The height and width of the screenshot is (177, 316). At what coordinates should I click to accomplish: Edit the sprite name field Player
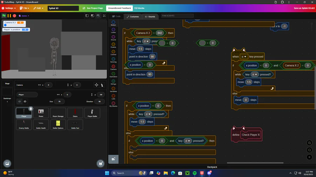click(x=27, y=95)
